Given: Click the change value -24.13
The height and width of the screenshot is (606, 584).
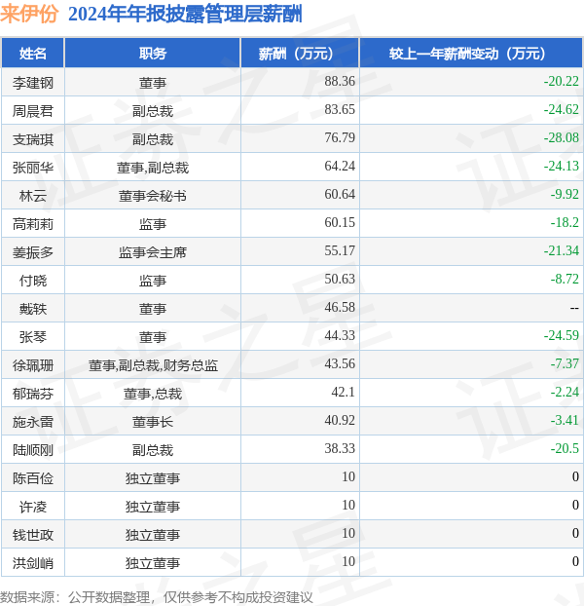Looking at the screenshot, I should pos(562,166).
